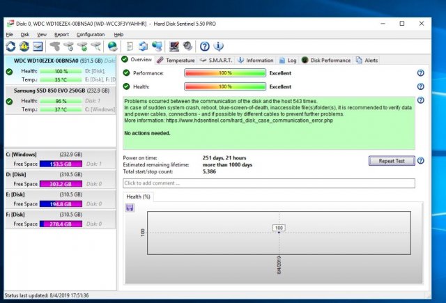Click the '5,386' start/stop count value
446x303 pixels.
coord(209,171)
